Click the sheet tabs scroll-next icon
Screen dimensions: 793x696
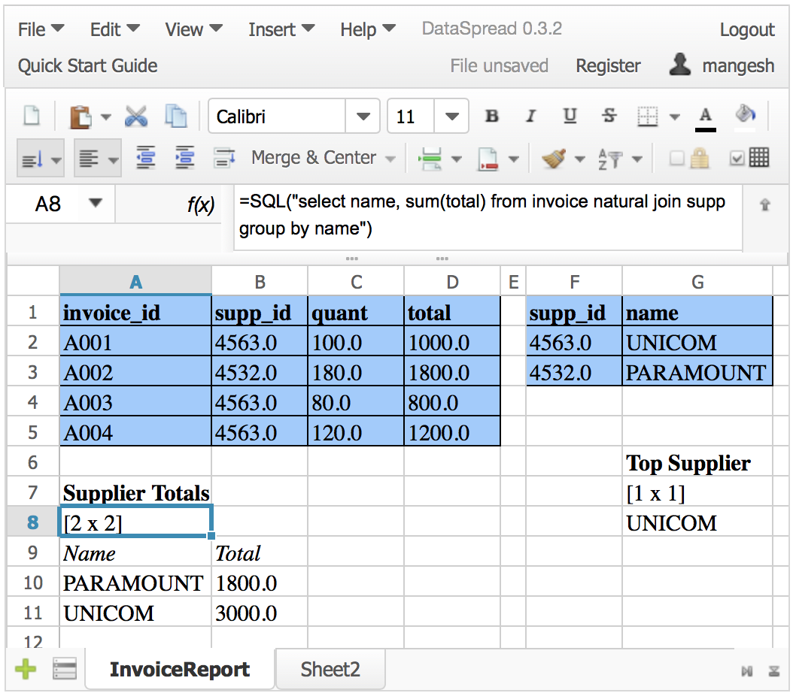746,671
